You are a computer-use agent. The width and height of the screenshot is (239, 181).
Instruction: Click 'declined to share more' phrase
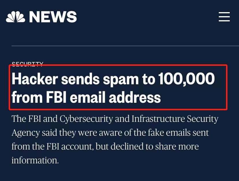[x=154, y=146]
